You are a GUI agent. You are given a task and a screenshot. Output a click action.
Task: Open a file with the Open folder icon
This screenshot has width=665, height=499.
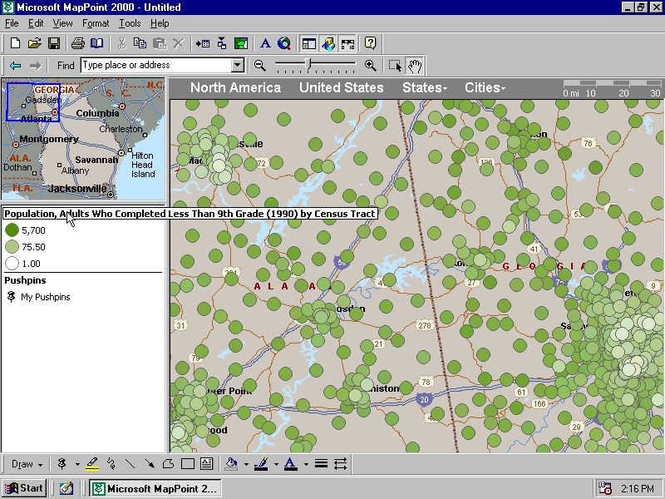pos(35,43)
